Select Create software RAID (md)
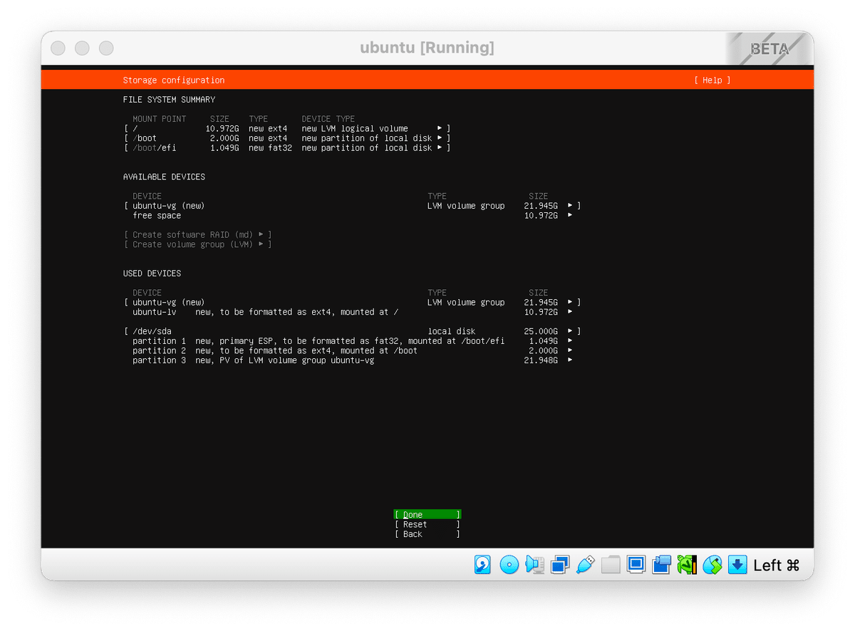This screenshot has width=855, height=631. coord(198,235)
